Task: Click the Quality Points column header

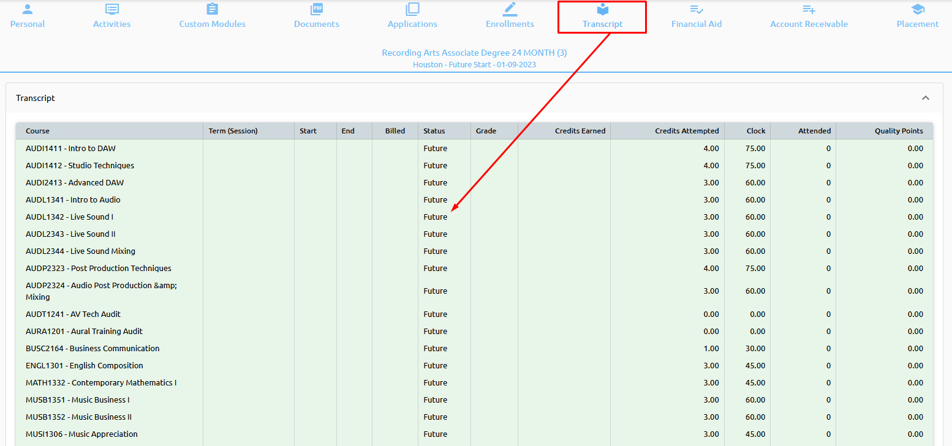Action: click(898, 131)
